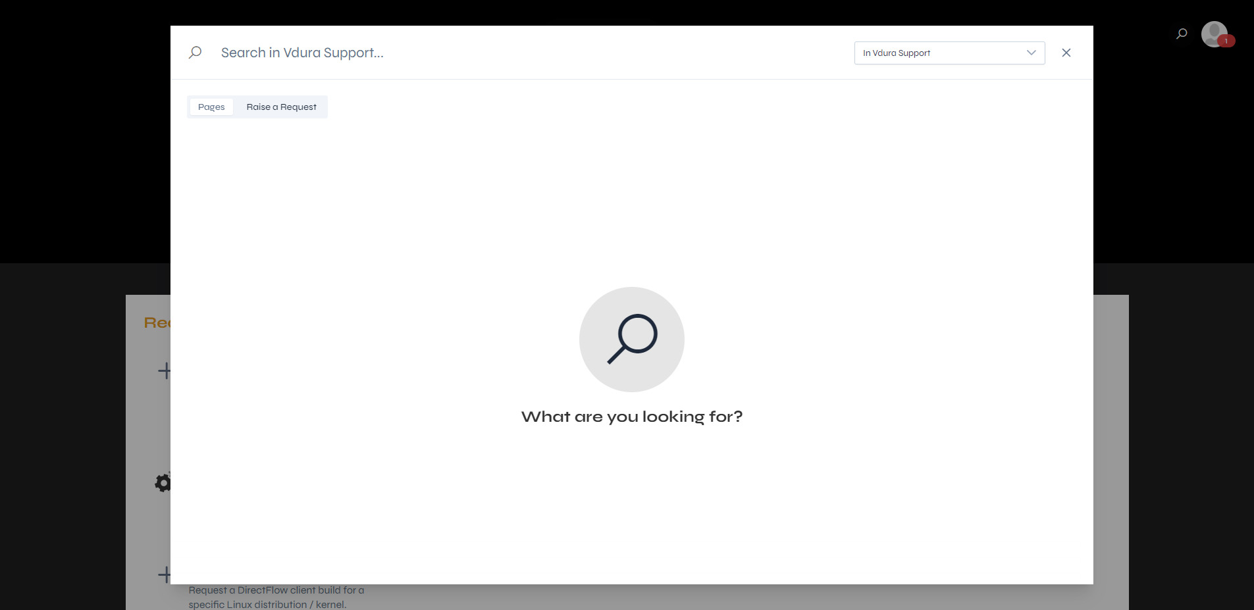Click the header search icon behind the dialog
Viewport: 1254px width, 610px height.
(x=1182, y=34)
